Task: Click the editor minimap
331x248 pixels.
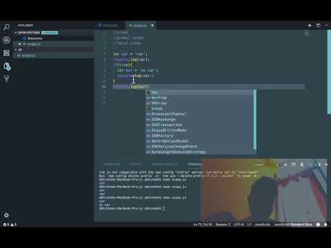Action: [306, 34]
